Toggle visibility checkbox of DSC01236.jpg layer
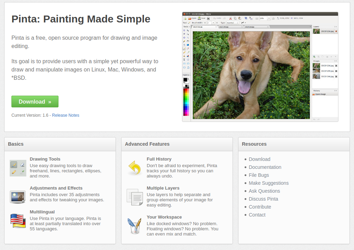Screen dimensions: 354x250 tap(336, 31)
